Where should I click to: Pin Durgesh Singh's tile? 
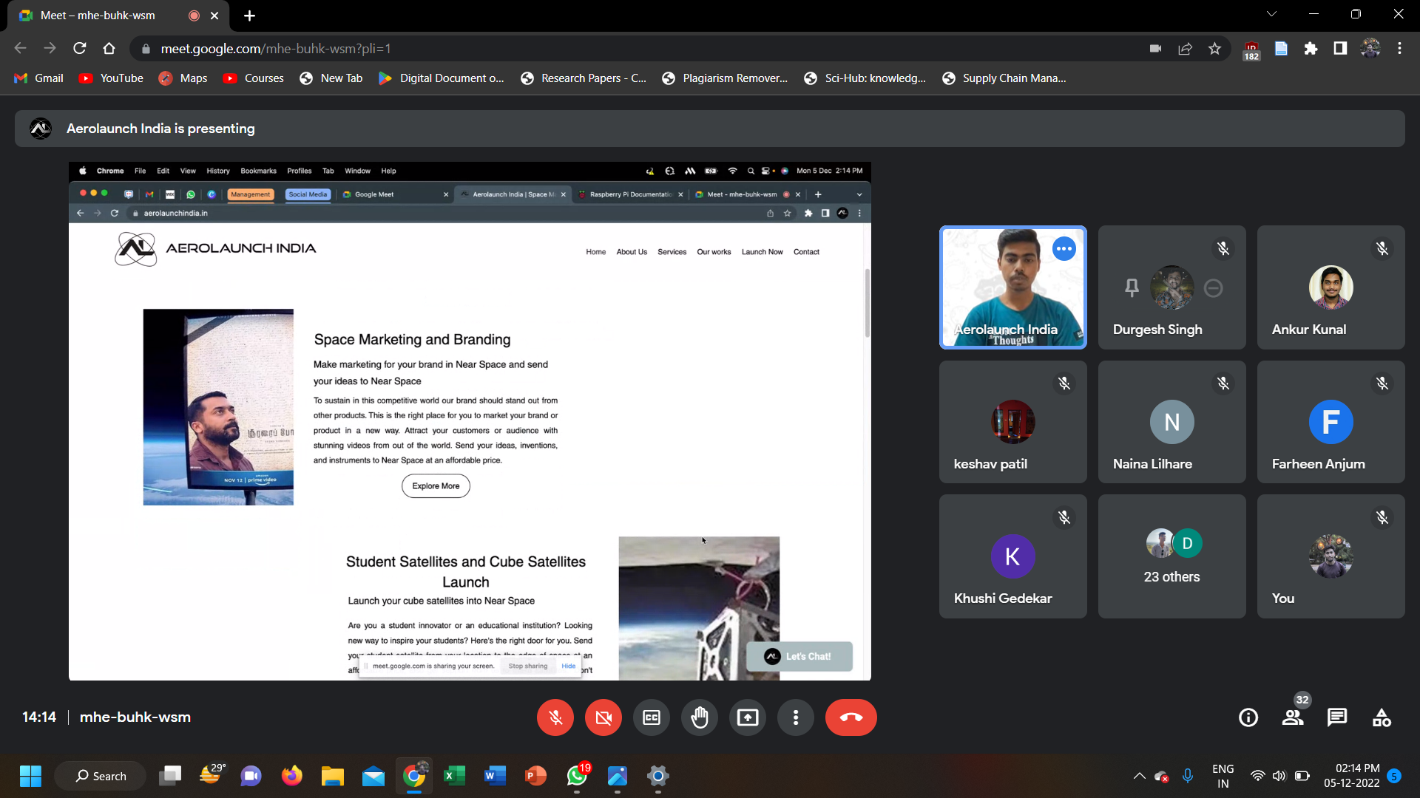coord(1132,287)
